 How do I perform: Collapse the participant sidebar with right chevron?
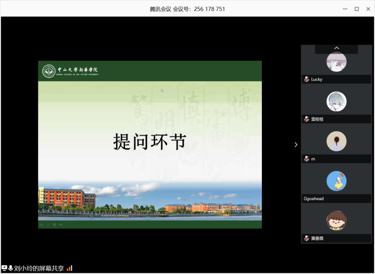point(296,145)
